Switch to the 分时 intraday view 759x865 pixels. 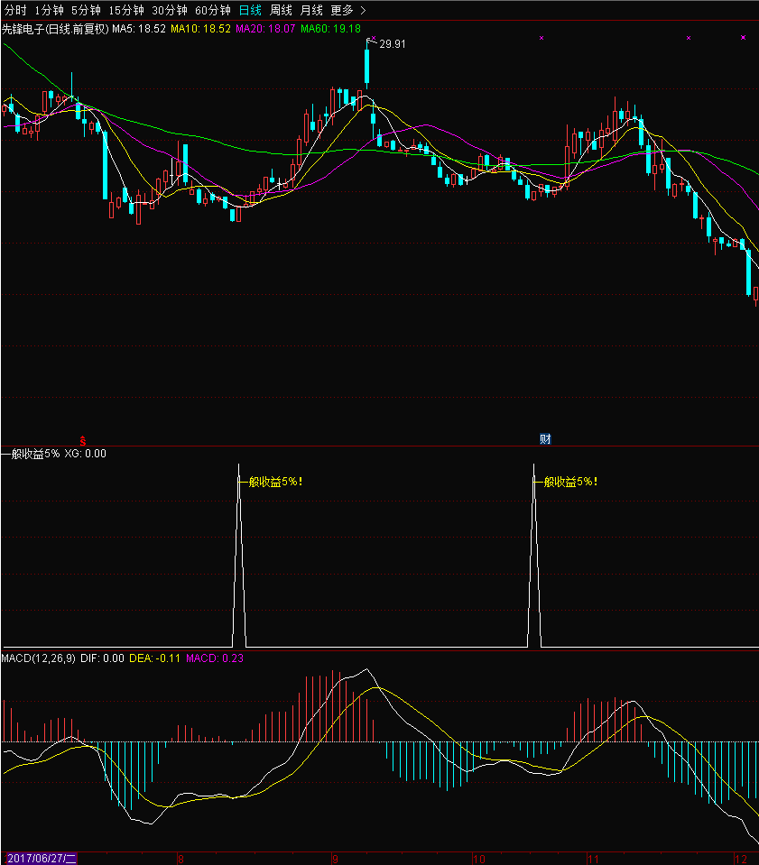point(15,10)
